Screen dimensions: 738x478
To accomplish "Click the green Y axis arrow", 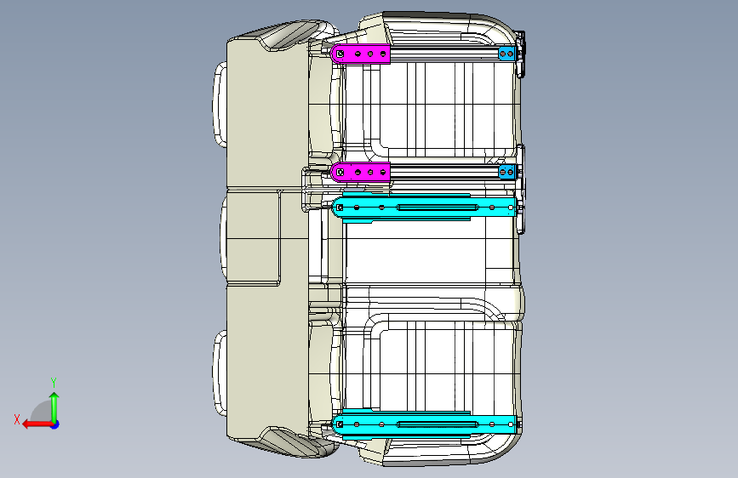I will point(54,407).
